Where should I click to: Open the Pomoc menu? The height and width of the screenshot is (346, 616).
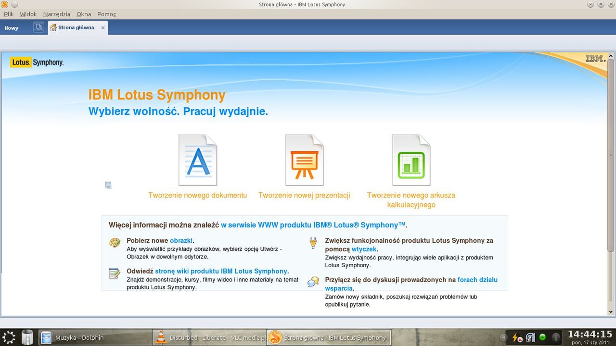[107, 14]
